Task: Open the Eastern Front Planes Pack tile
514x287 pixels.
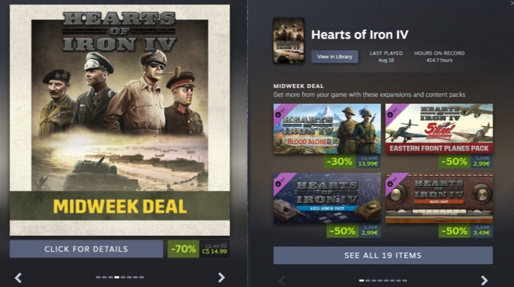Action: [x=439, y=129]
